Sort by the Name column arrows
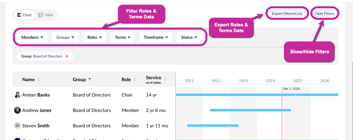The height and width of the screenshot is (140, 353). pos(38,79)
